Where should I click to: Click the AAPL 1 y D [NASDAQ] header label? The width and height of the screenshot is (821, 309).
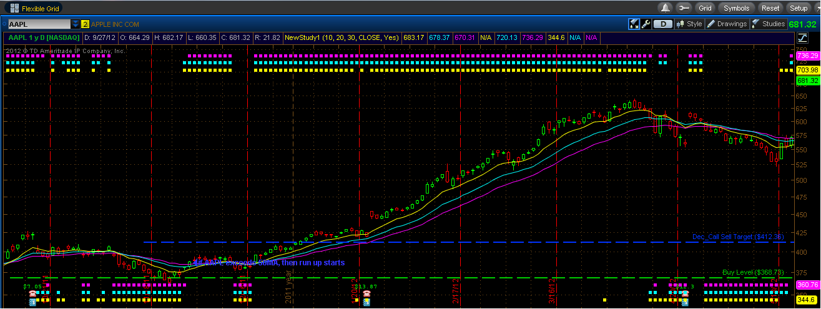(x=44, y=37)
